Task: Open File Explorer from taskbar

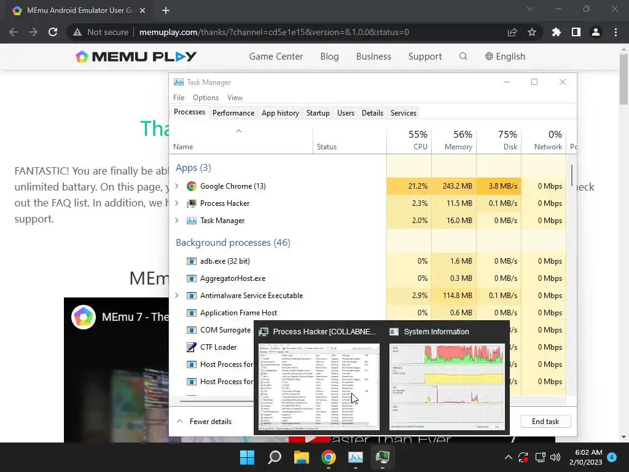Action: click(301, 457)
